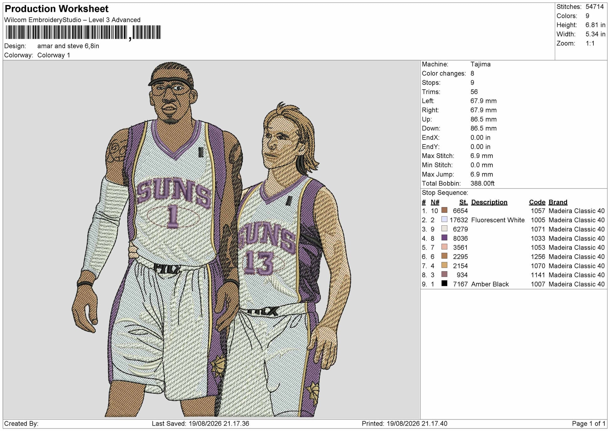610x431 pixels.
Task: Click the Width value "5.34 in"
Action: click(x=595, y=34)
